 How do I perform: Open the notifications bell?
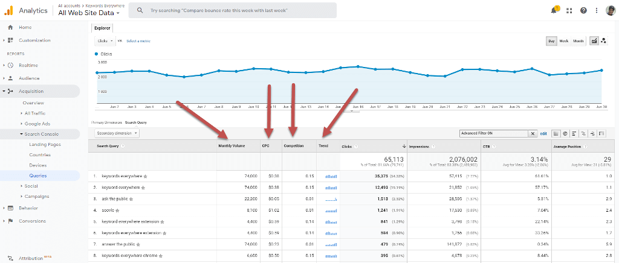coord(554,10)
